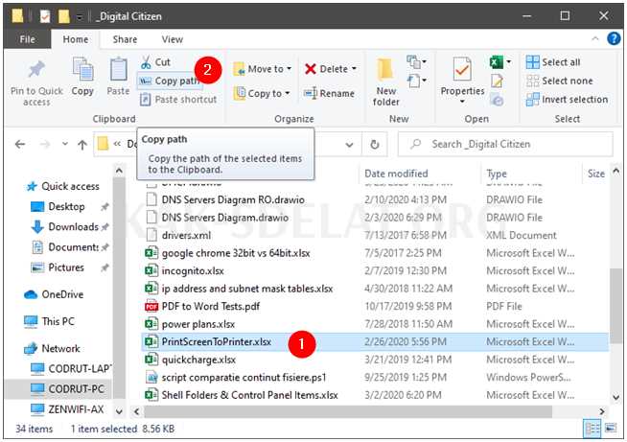The image size is (627, 442).
Task: Click the Cut scissors command
Action: click(155, 62)
